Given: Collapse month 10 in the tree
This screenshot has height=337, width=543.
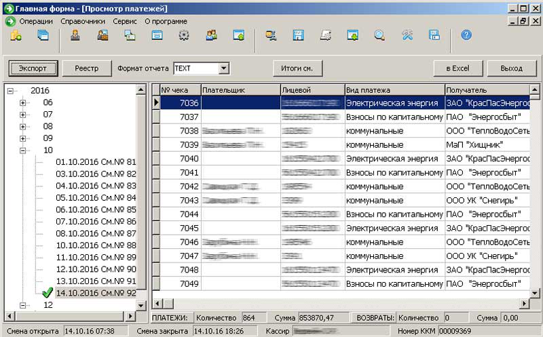Looking at the screenshot, I should click(22, 151).
